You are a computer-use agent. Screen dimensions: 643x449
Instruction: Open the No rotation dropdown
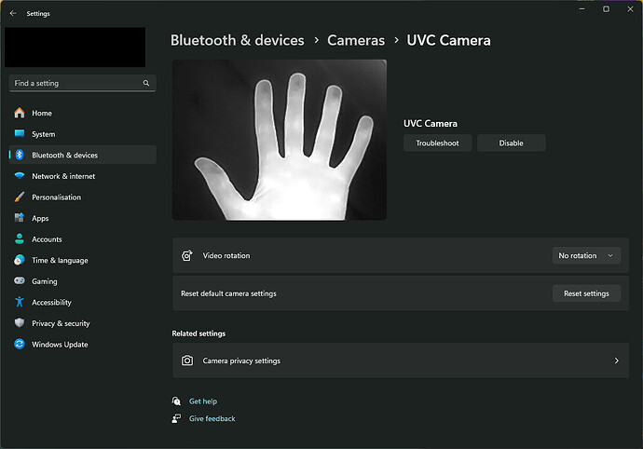click(x=586, y=255)
